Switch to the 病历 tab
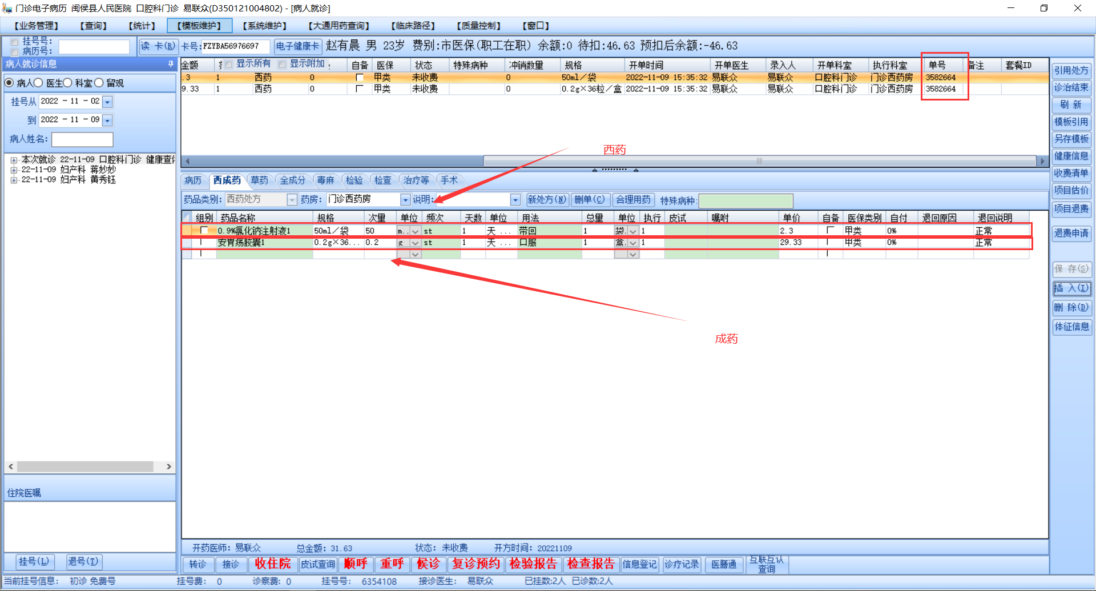 193,180
